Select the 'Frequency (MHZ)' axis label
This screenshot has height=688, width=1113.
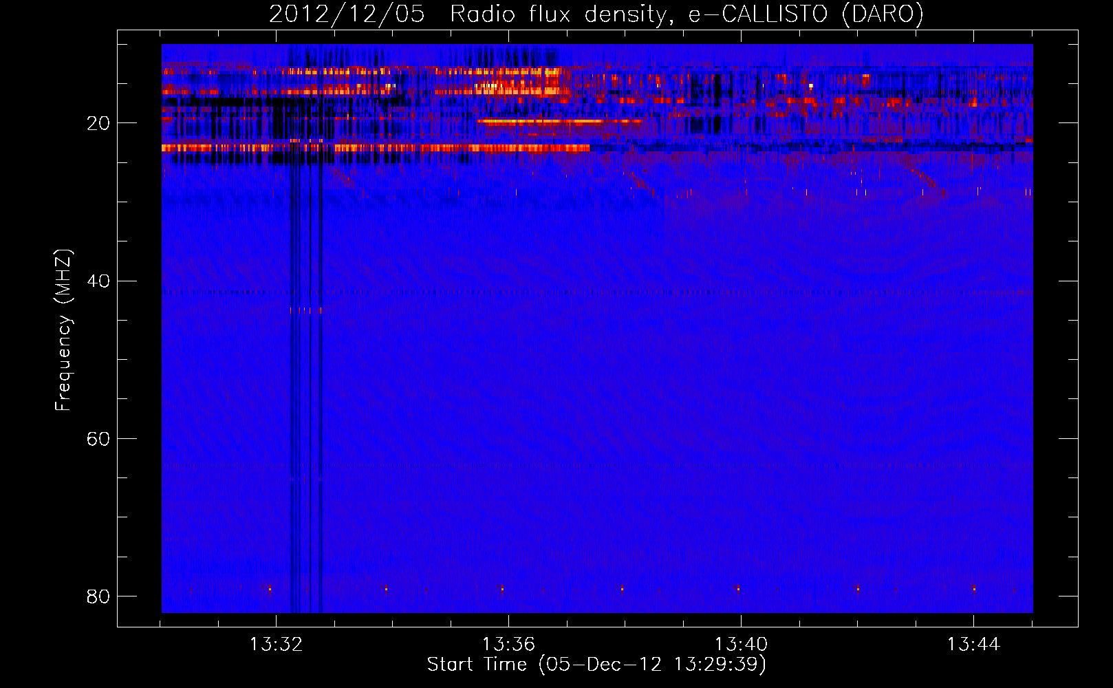(63, 330)
